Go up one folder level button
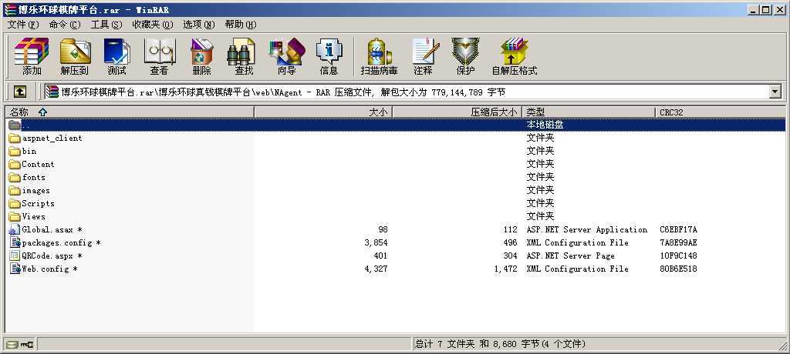 point(20,92)
